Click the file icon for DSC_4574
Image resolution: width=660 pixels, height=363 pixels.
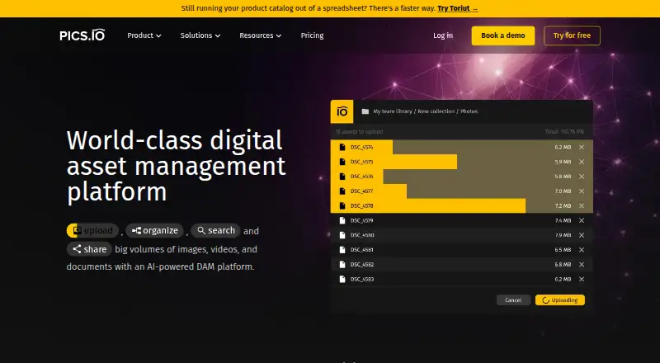point(342,148)
